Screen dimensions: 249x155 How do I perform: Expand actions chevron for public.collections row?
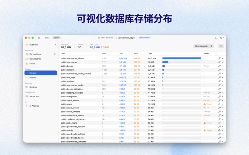(x=223, y=123)
